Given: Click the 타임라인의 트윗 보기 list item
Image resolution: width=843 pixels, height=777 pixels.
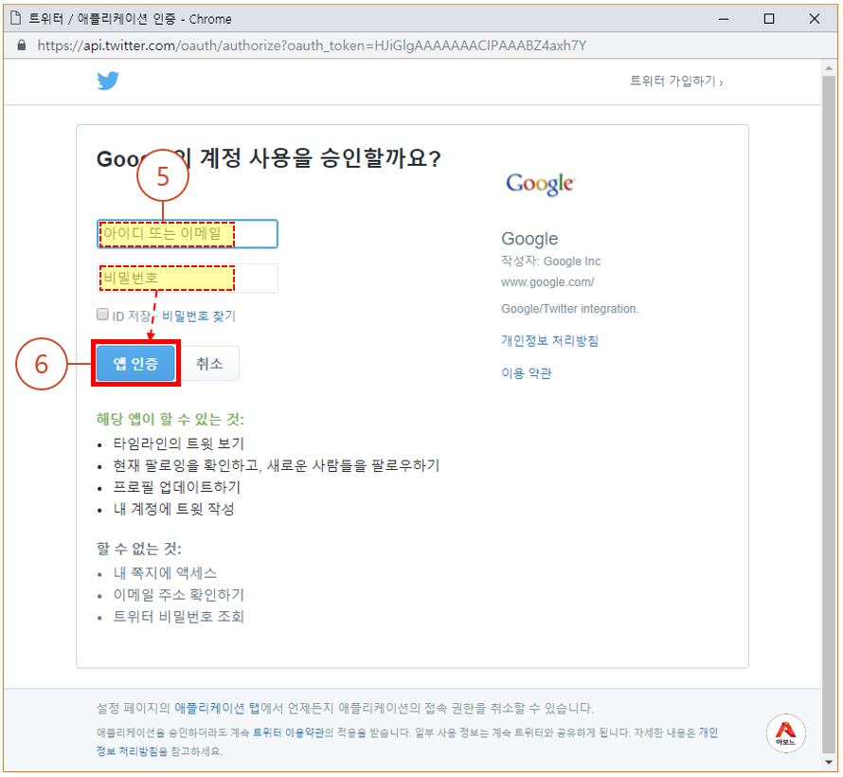Looking at the screenshot, I should tap(178, 443).
